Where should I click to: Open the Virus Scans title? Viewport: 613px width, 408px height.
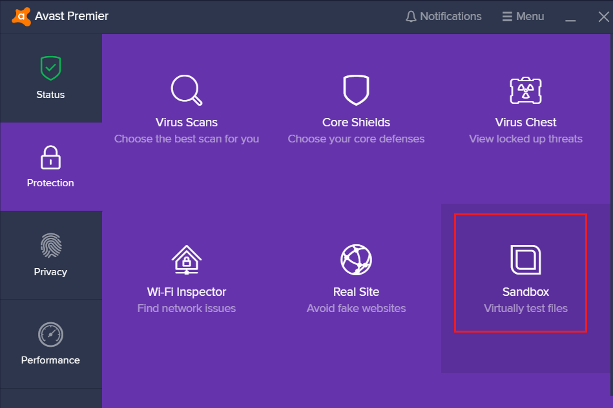pyautogui.click(x=187, y=122)
